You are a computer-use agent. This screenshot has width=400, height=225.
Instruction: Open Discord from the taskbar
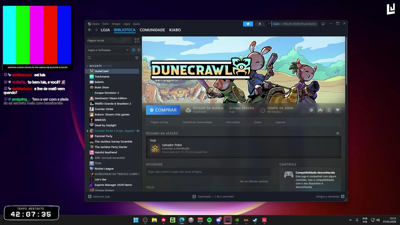point(218,220)
